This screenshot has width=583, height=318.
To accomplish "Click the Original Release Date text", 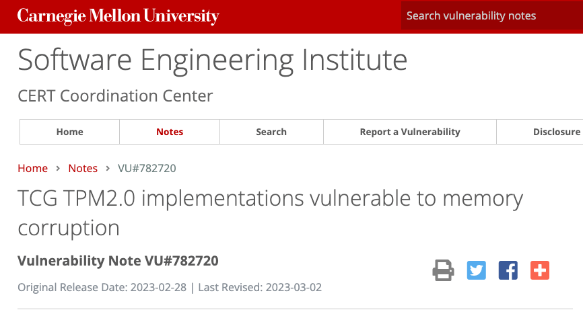I will (x=102, y=288).
